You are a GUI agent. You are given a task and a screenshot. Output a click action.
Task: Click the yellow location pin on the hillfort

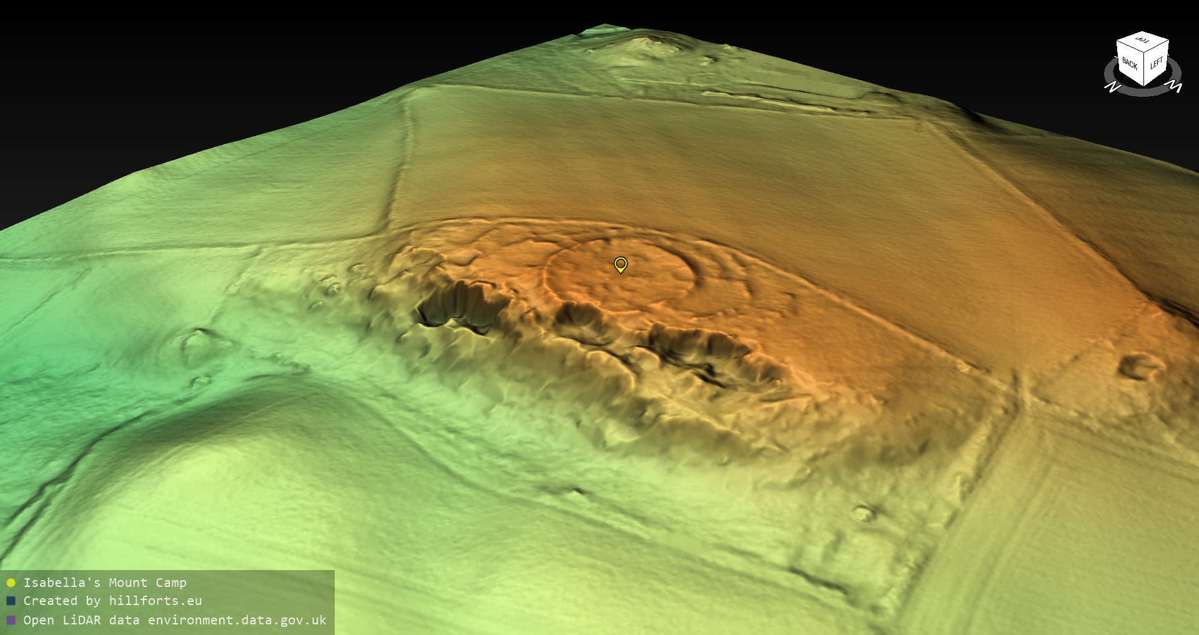pos(620,264)
